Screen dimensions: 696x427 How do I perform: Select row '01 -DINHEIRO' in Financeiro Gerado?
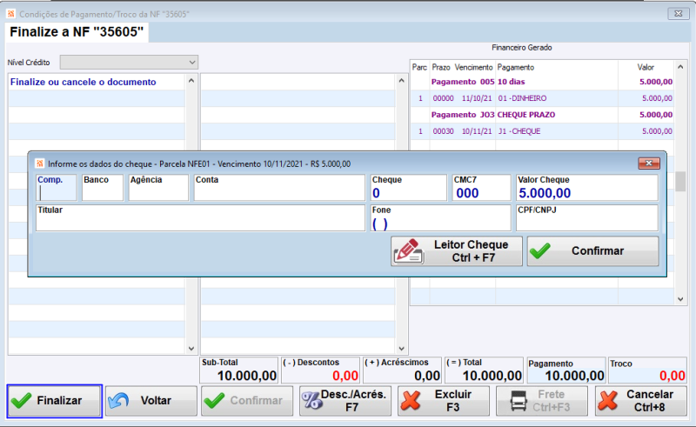coord(542,98)
